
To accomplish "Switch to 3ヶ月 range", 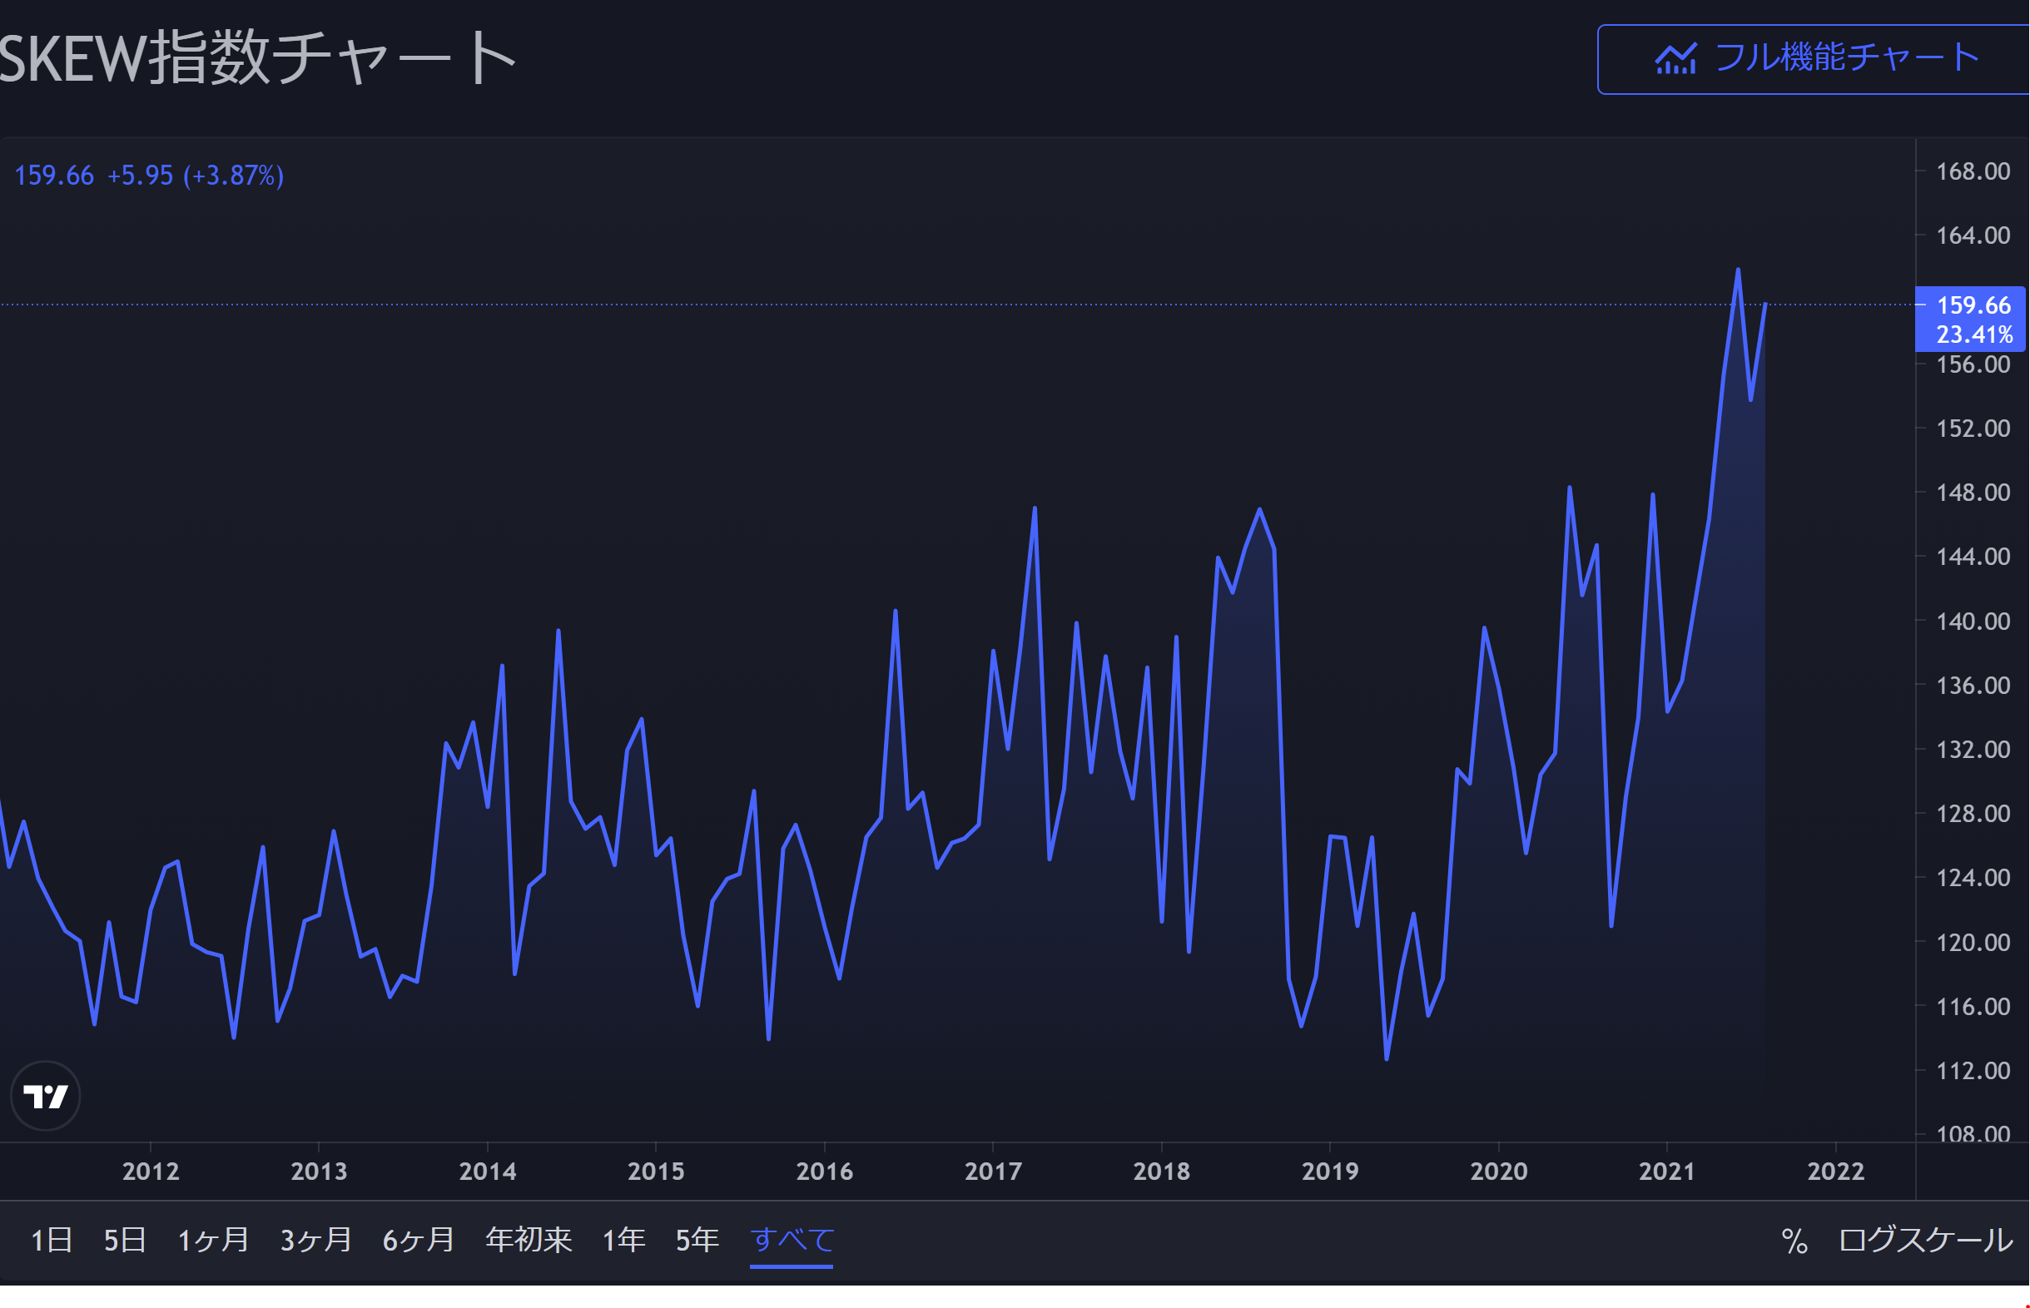I will pos(316,1241).
